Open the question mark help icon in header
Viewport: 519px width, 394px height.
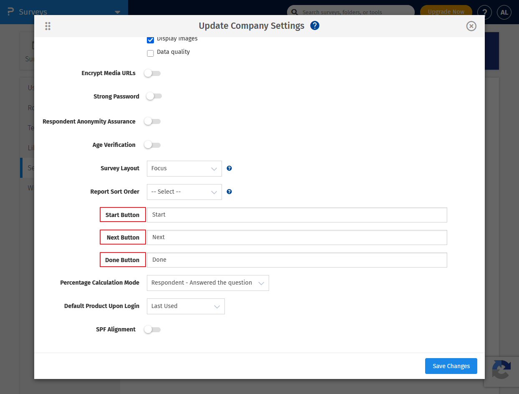pos(484,12)
